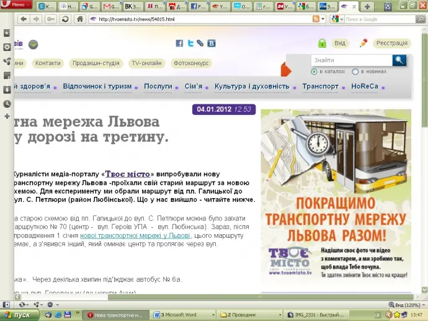Click the blue site search magnifier button
The height and width of the screenshot is (321, 428).
click(x=399, y=60)
